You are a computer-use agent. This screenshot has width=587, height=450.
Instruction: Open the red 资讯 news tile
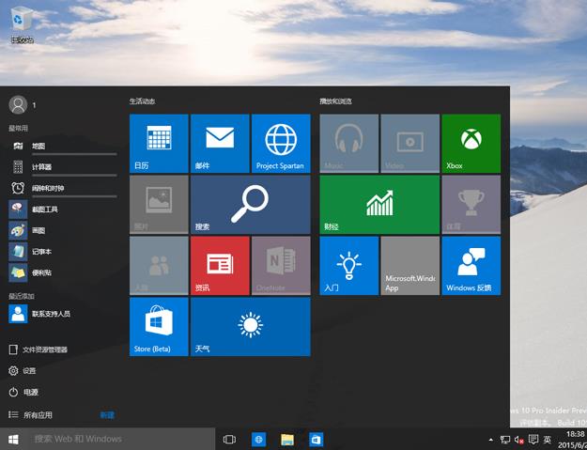point(220,266)
